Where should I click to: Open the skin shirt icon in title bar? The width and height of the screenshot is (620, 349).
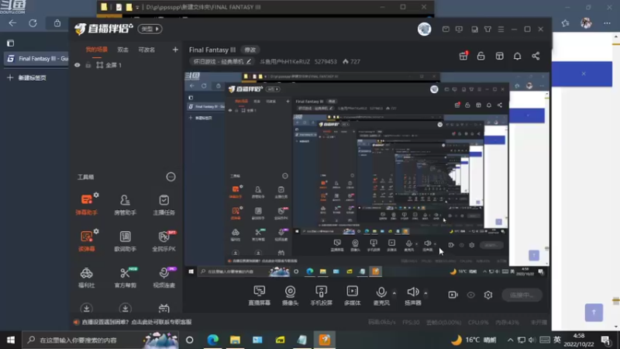click(487, 29)
